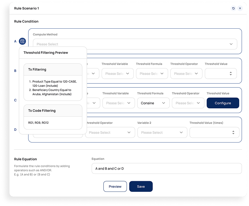Open Threshold Operator dropdown in row D

pos(110,133)
